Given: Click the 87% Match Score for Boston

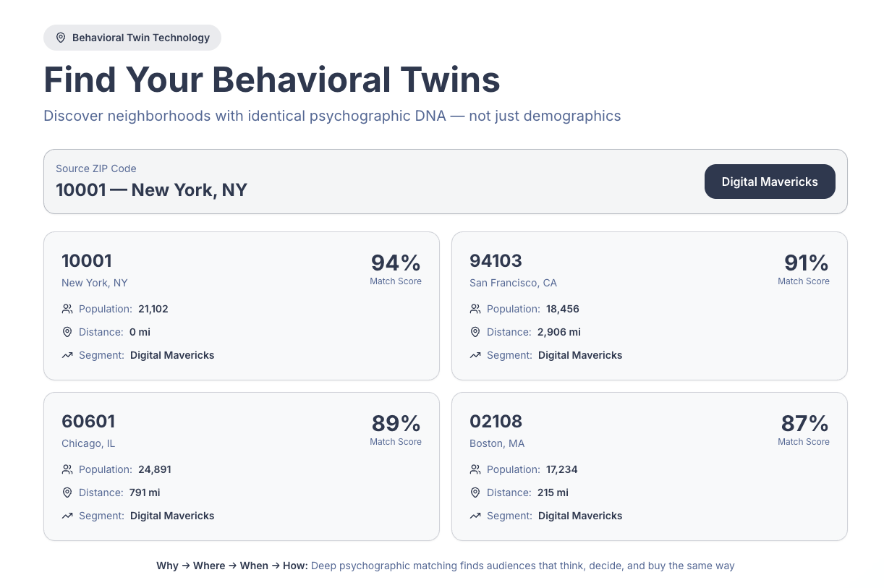Looking at the screenshot, I should point(804,423).
